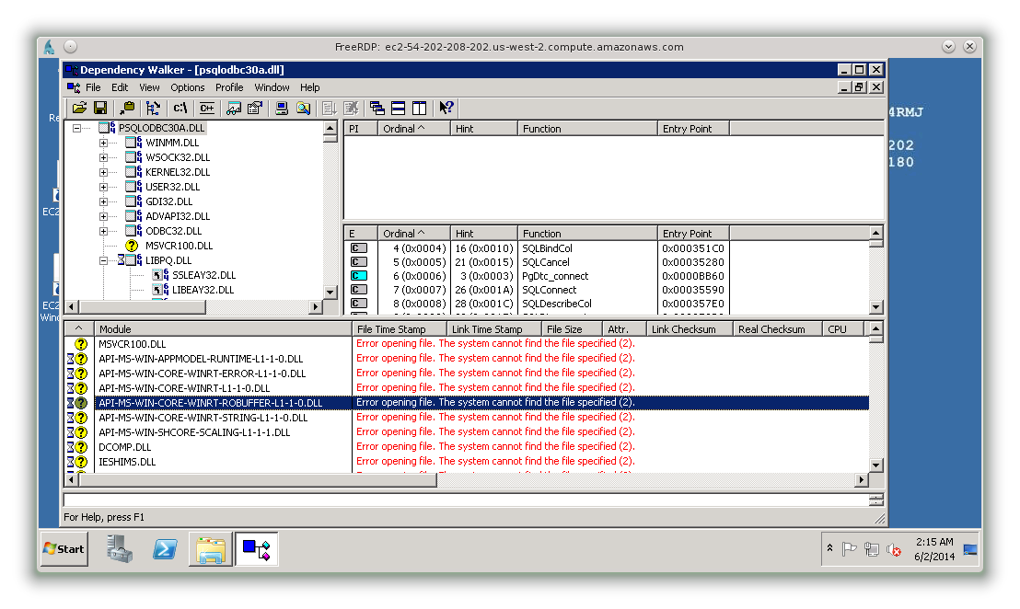Select the DCOMP.DLL row in module list
This screenshot has width=1020, height=609.
tap(124, 447)
